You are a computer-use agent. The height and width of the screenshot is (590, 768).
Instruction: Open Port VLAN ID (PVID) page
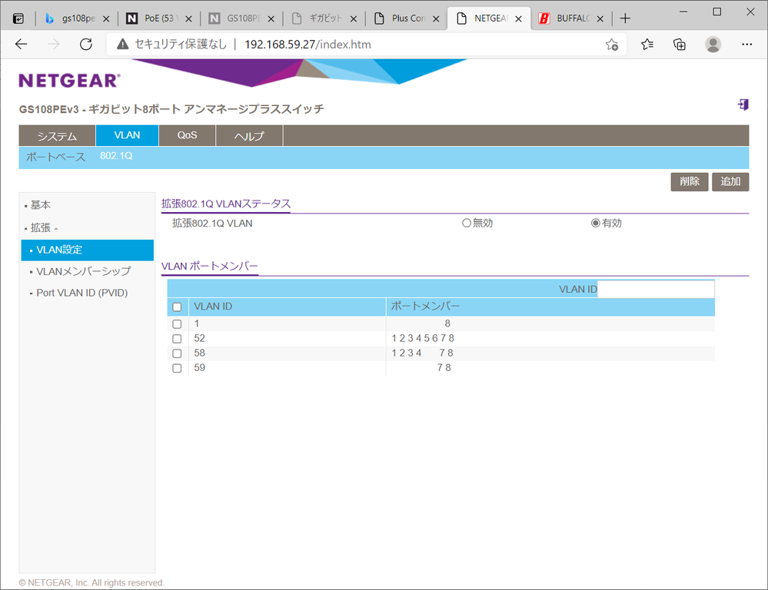[x=81, y=293]
